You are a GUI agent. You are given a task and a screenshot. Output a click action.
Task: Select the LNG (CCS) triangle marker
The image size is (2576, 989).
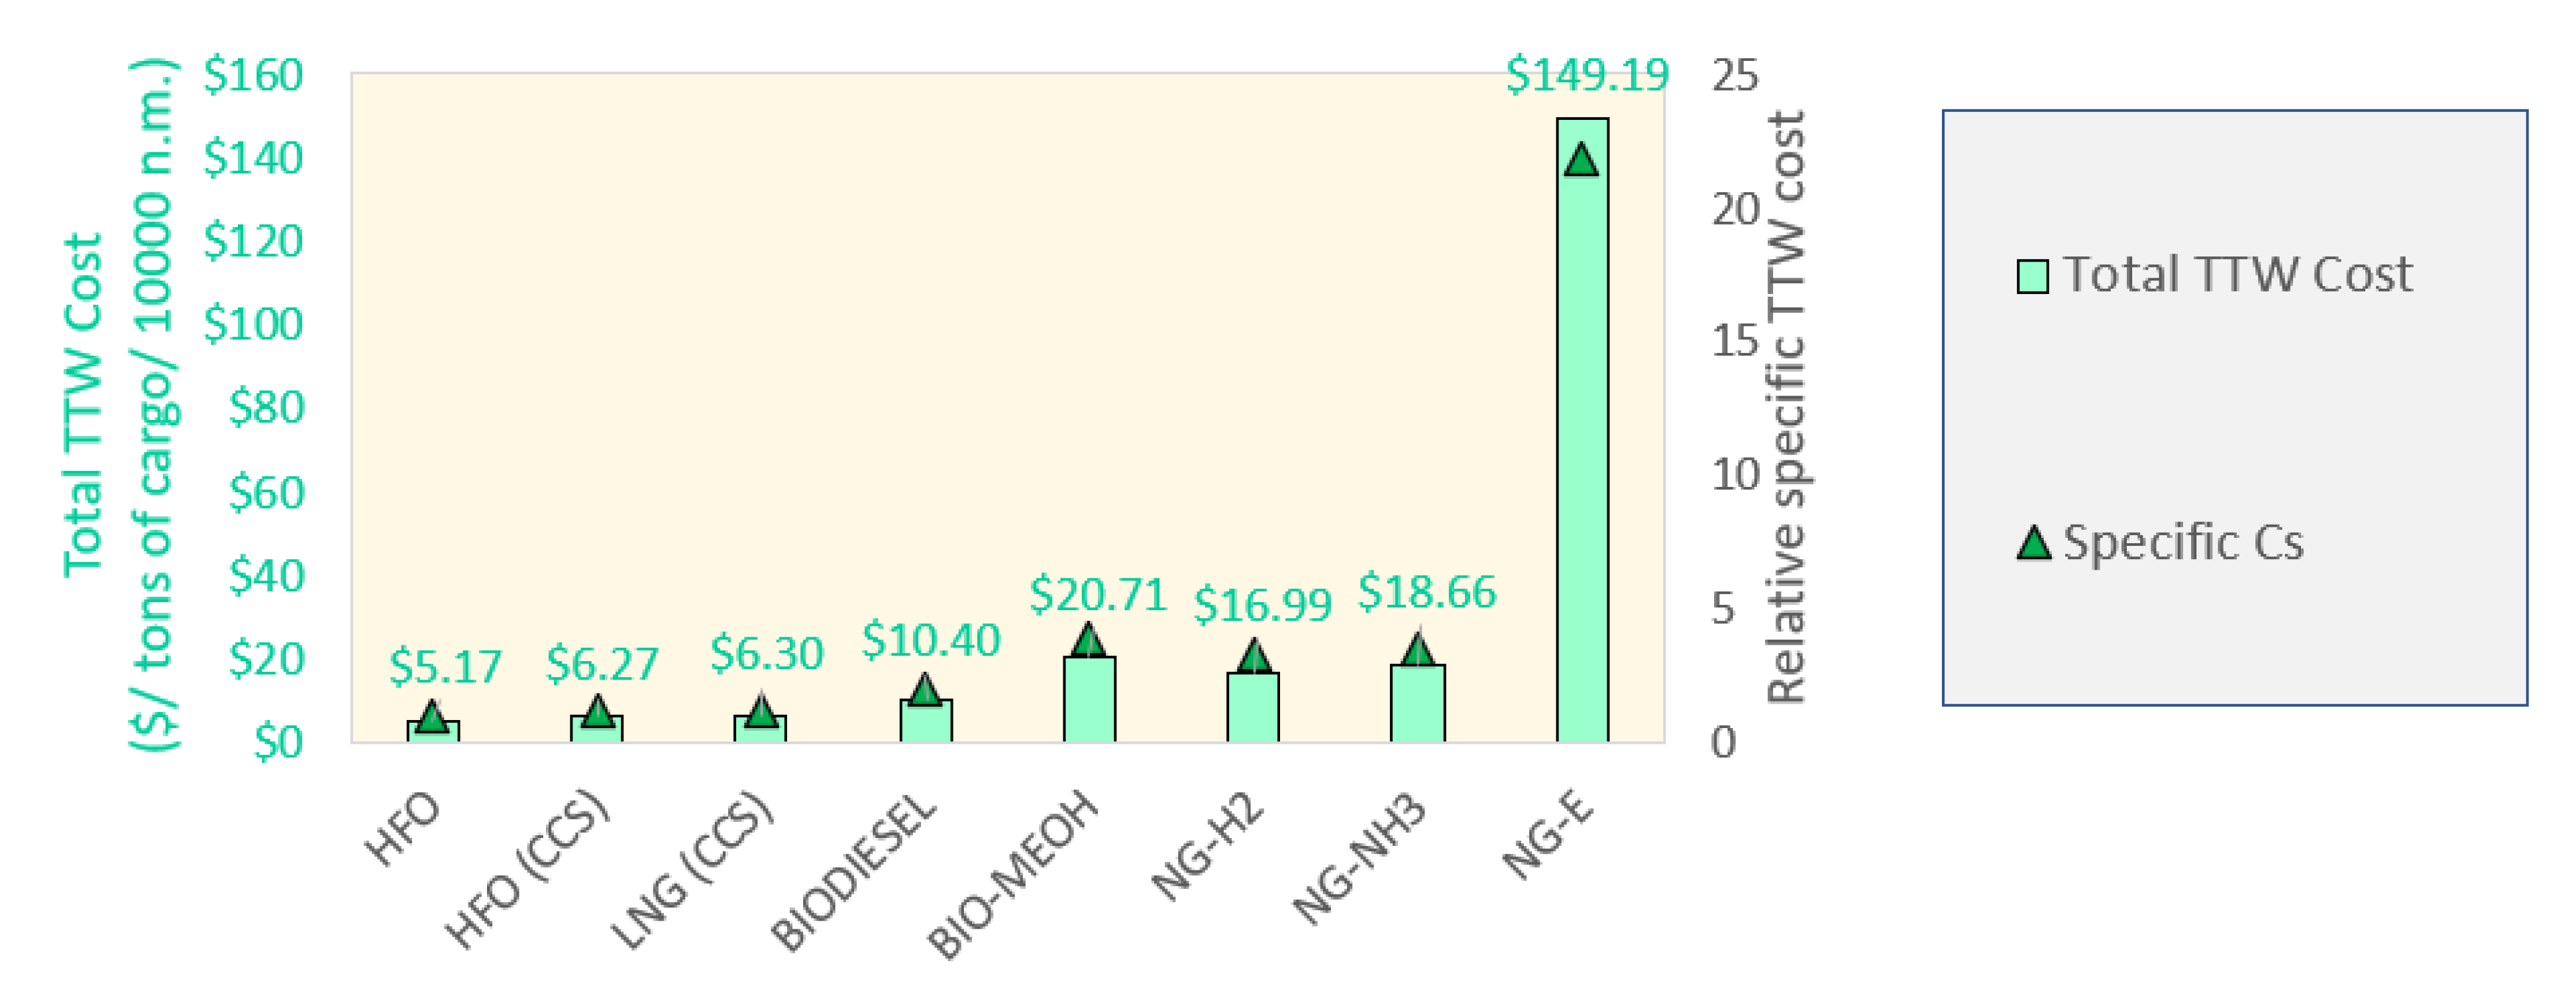(761, 711)
